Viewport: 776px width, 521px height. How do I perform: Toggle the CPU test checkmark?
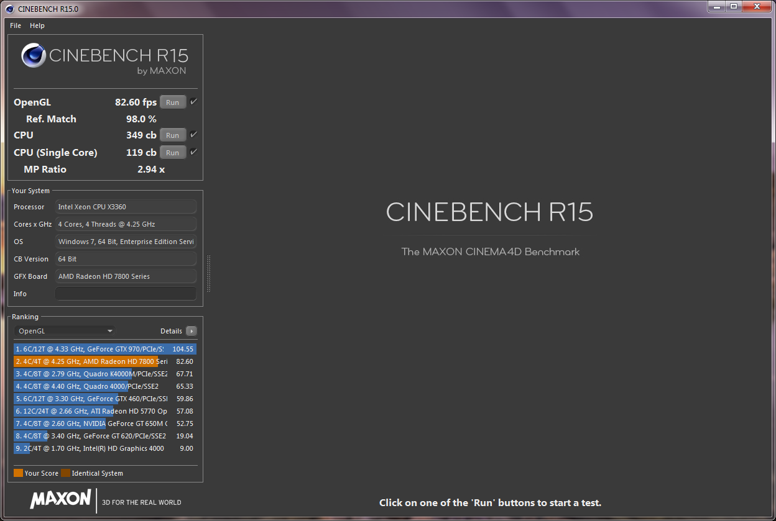tap(193, 134)
